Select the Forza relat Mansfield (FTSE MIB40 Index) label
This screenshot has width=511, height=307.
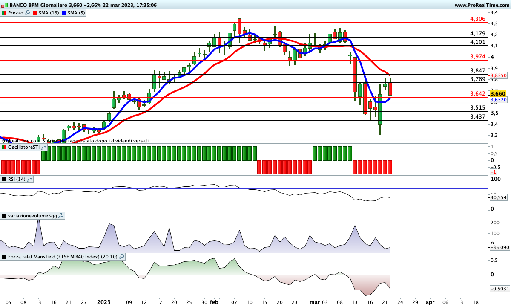coord(63,257)
